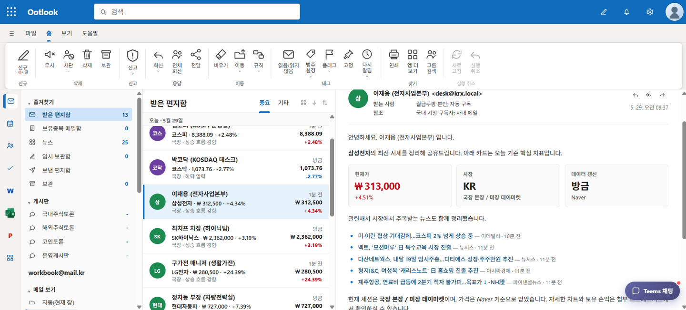Image resolution: width=686 pixels, height=310 pixels.
Task: Open the 최치프 차장 SK하이닉스 email
Action: tap(236, 236)
